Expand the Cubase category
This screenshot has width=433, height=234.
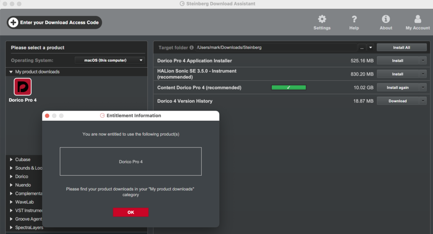[x=11, y=160]
